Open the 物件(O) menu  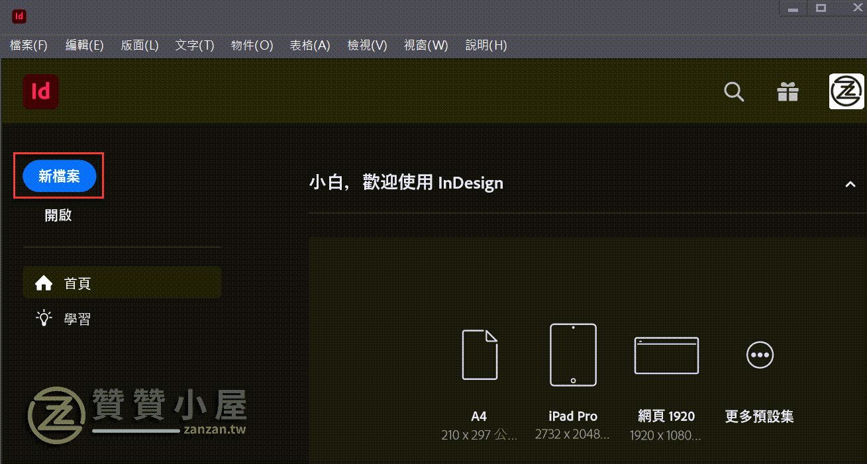[x=252, y=45]
